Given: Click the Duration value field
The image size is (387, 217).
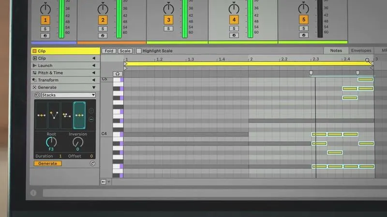Looking at the screenshot, I should 60,156.
